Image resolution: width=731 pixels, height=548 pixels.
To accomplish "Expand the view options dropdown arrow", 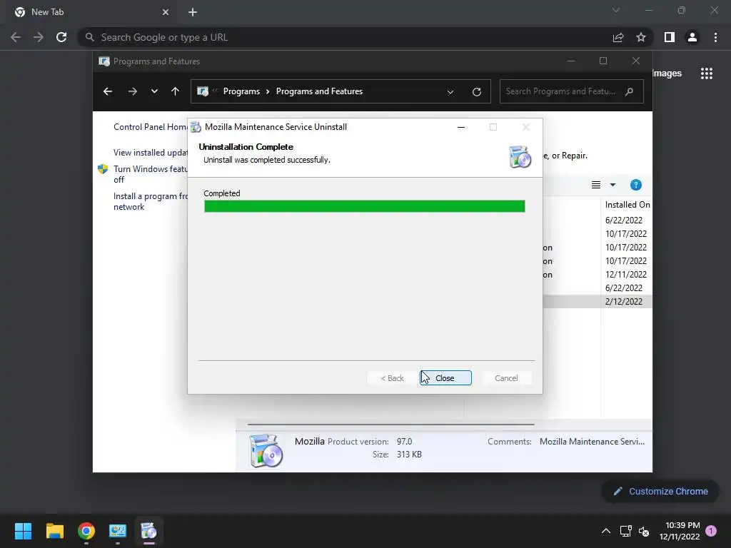I will coord(612,185).
